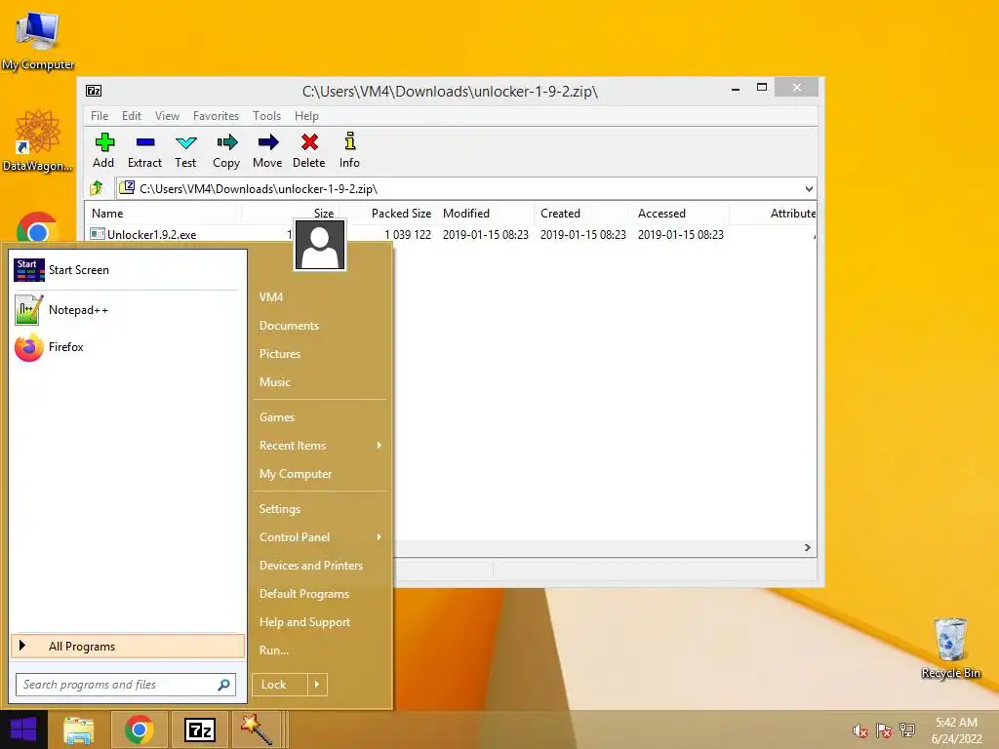Open Devices and Printers

tap(311, 566)
